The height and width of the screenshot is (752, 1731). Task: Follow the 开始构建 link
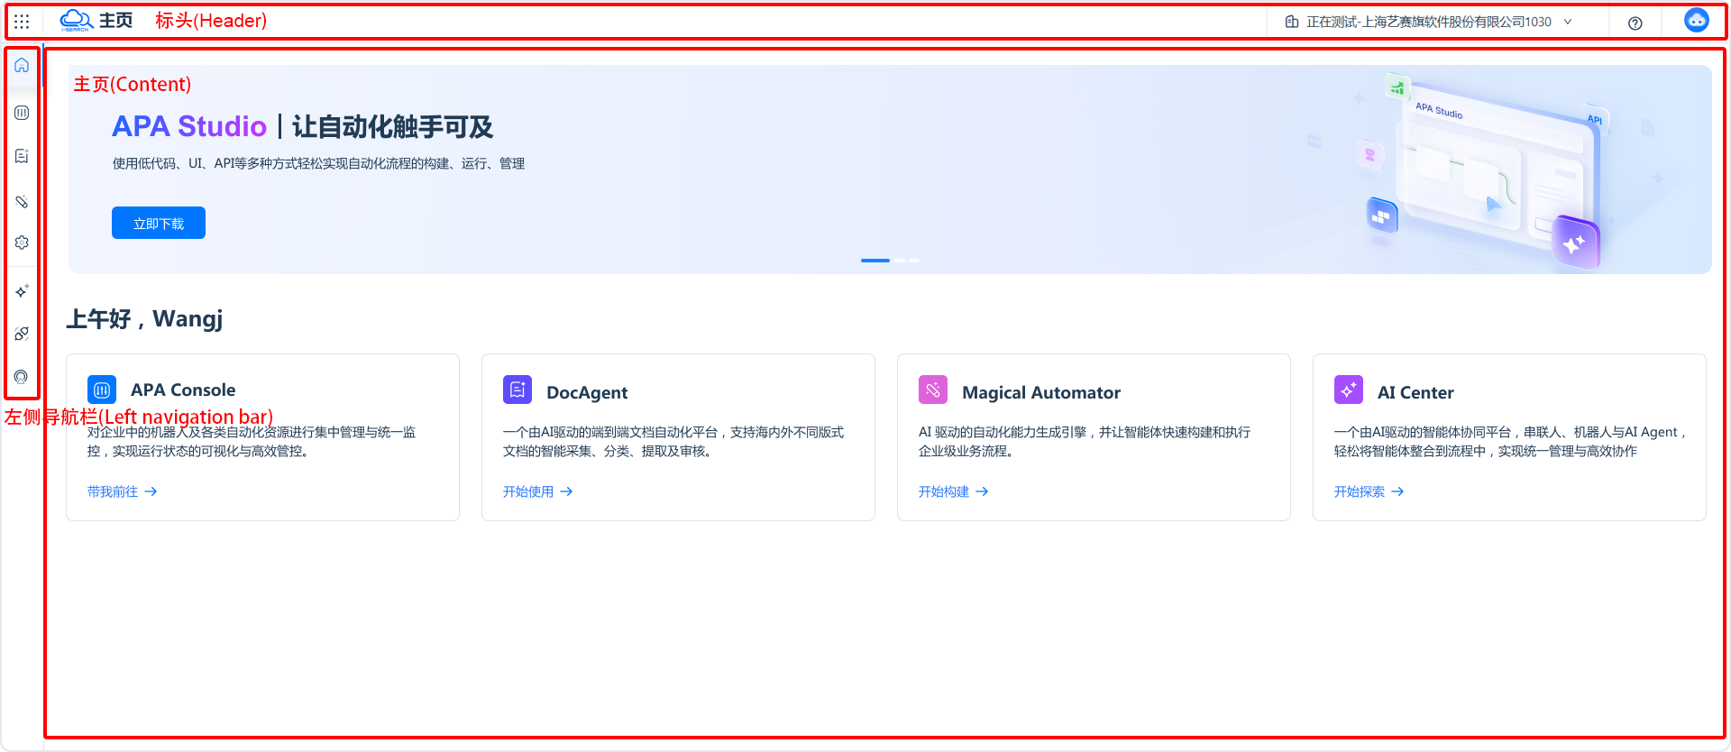[954, 491]
